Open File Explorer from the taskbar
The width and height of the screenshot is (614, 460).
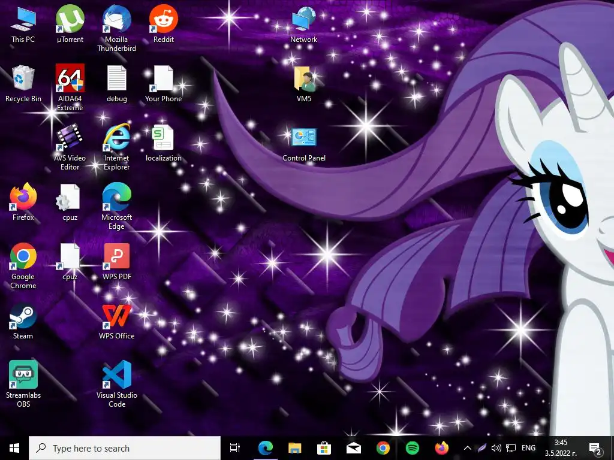295,448
